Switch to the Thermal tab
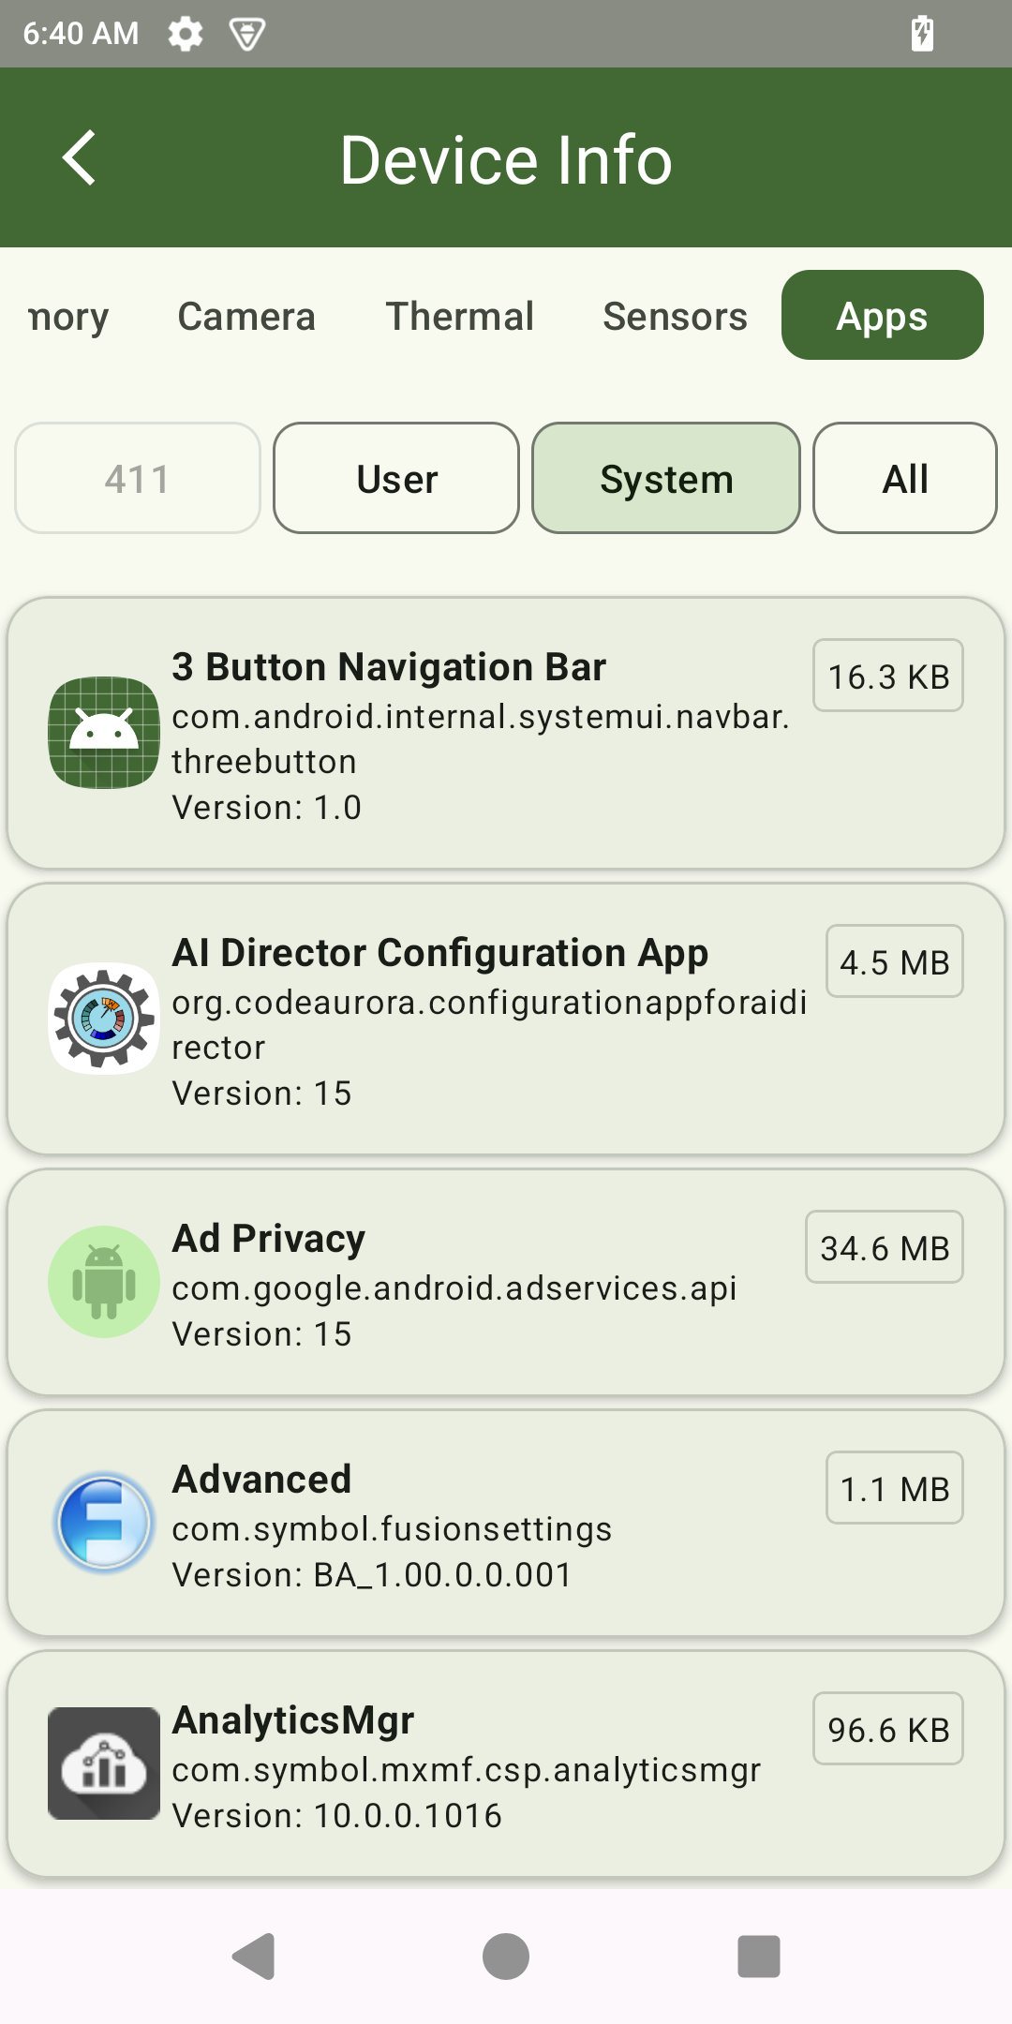 point(460,317)
